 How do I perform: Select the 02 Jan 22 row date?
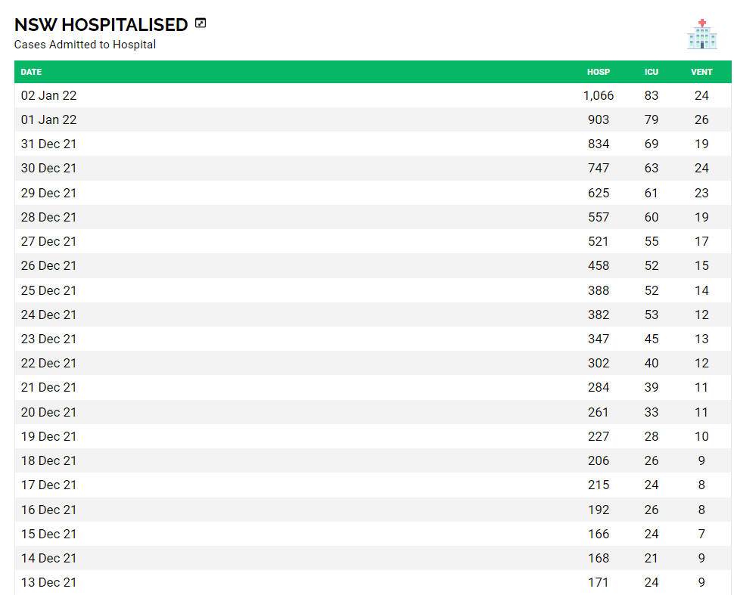tap(48, 95)
